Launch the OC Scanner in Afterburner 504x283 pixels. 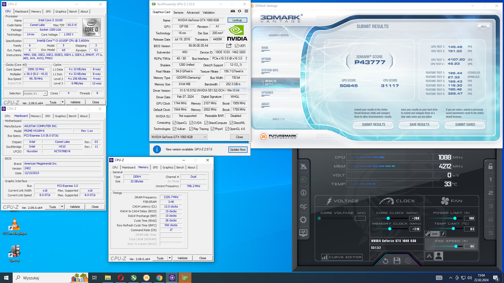click(x=303, y=206)
